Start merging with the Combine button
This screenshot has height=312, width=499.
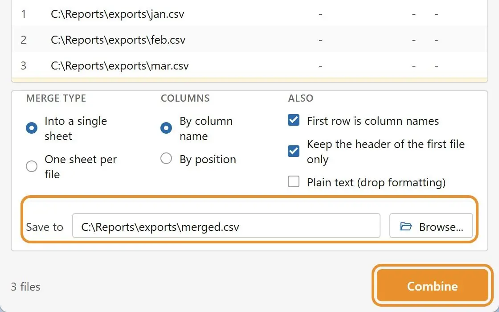pyautogui.click(x=432, y=286)
